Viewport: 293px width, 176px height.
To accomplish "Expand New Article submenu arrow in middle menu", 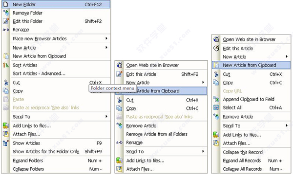I will pyautogui.click(x=203, y=82).
